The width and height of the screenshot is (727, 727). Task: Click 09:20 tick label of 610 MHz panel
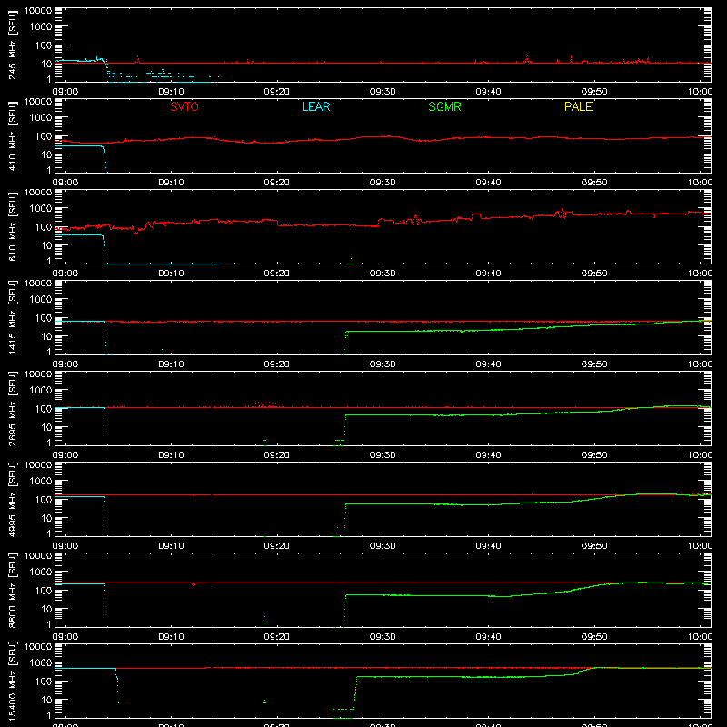[x=277, y=274]
